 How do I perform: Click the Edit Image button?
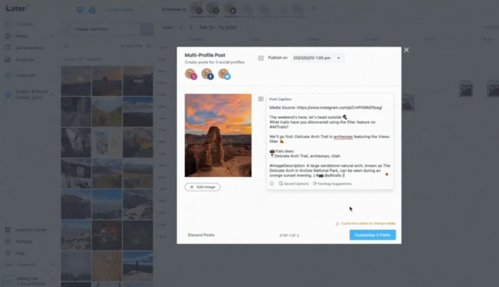coord(202,187)
